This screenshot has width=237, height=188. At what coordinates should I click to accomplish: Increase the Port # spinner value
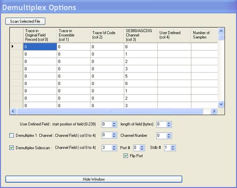[142, 146]
